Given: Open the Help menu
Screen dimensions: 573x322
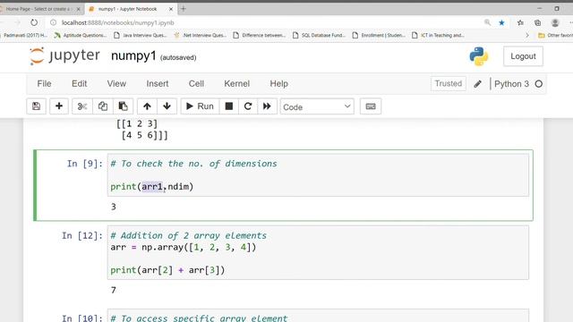Looking at the screenshot, I should [x=278, y=83].
